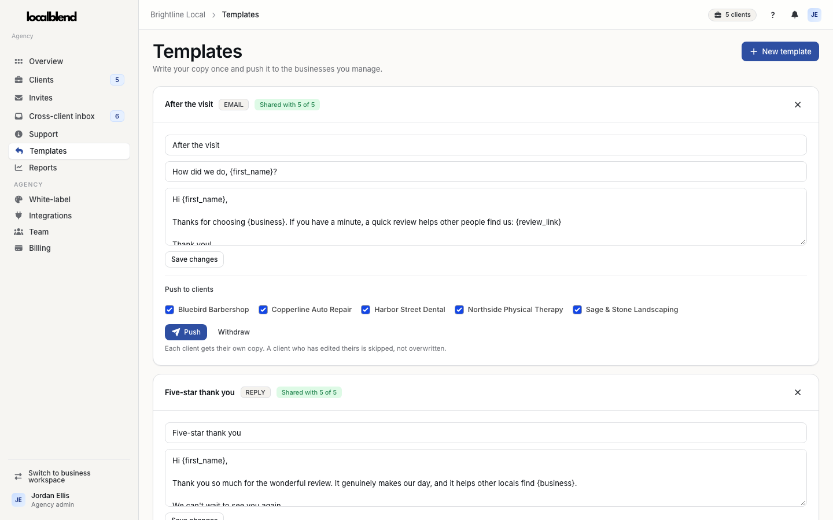Click the Team people icon

coord(19,232)
